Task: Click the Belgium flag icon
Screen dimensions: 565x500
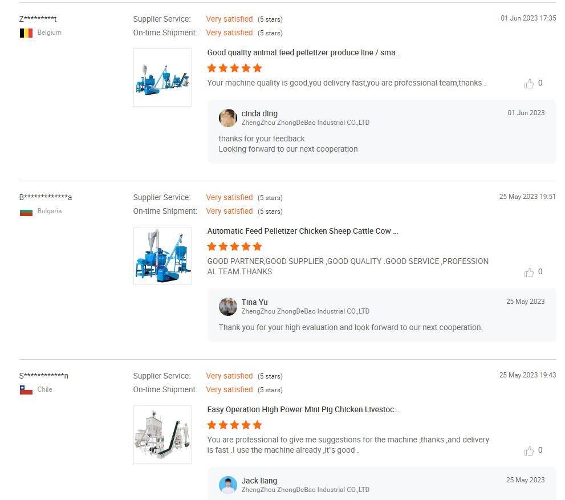Action: (26, 33)
